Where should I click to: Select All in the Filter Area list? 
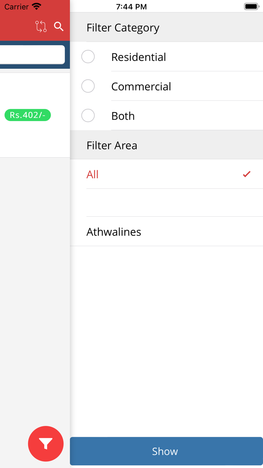(x=92, y=174)
